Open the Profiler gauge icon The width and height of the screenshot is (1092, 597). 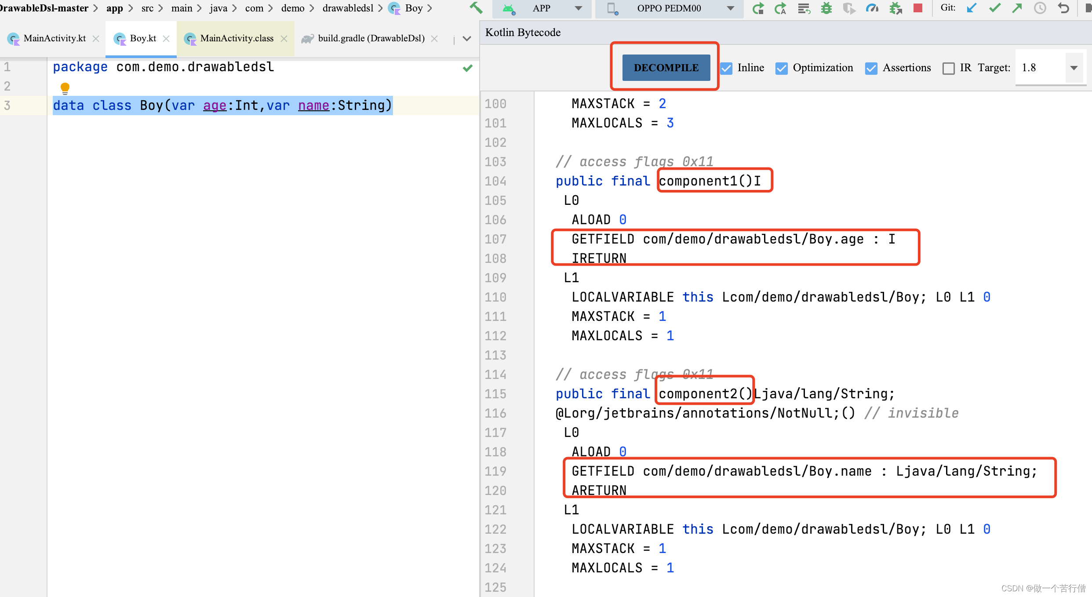tap(872, 8)
